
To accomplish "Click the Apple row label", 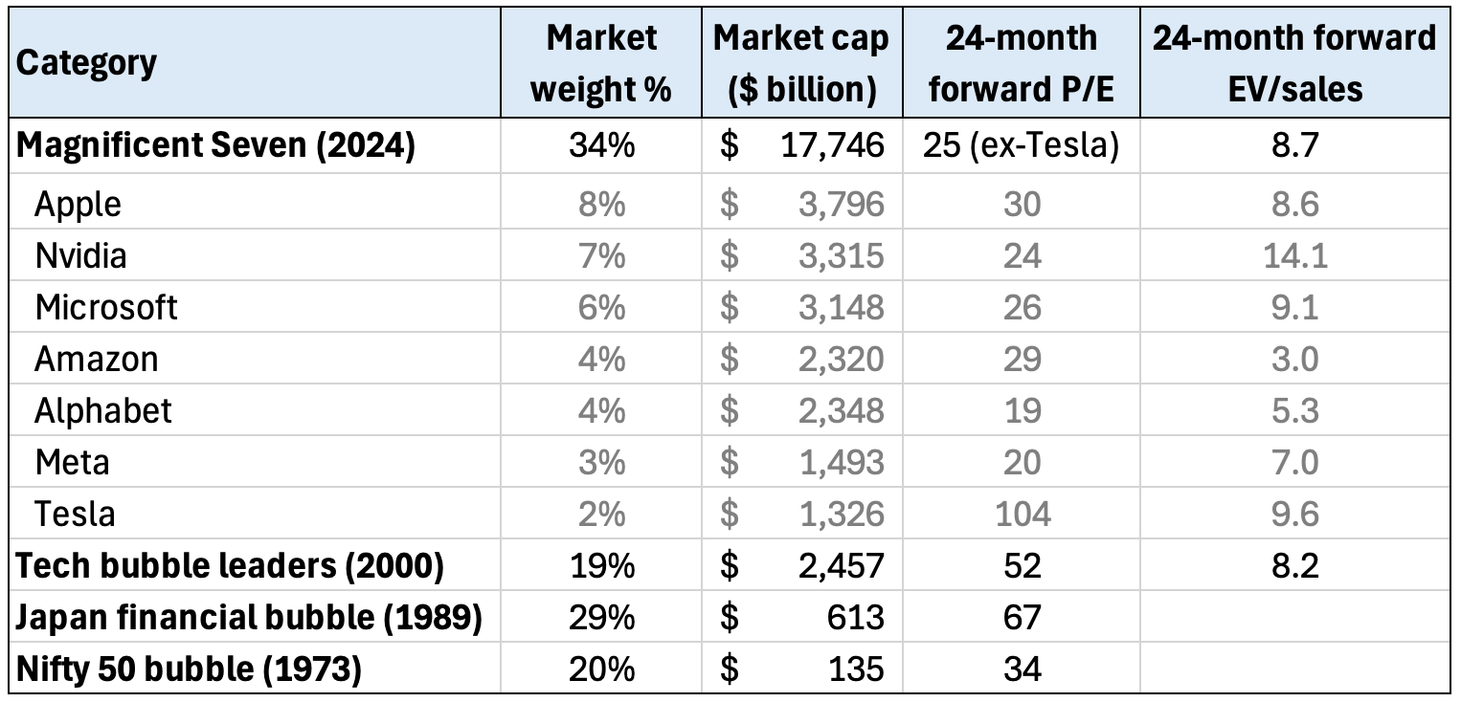I will click(x=79, y=203).
